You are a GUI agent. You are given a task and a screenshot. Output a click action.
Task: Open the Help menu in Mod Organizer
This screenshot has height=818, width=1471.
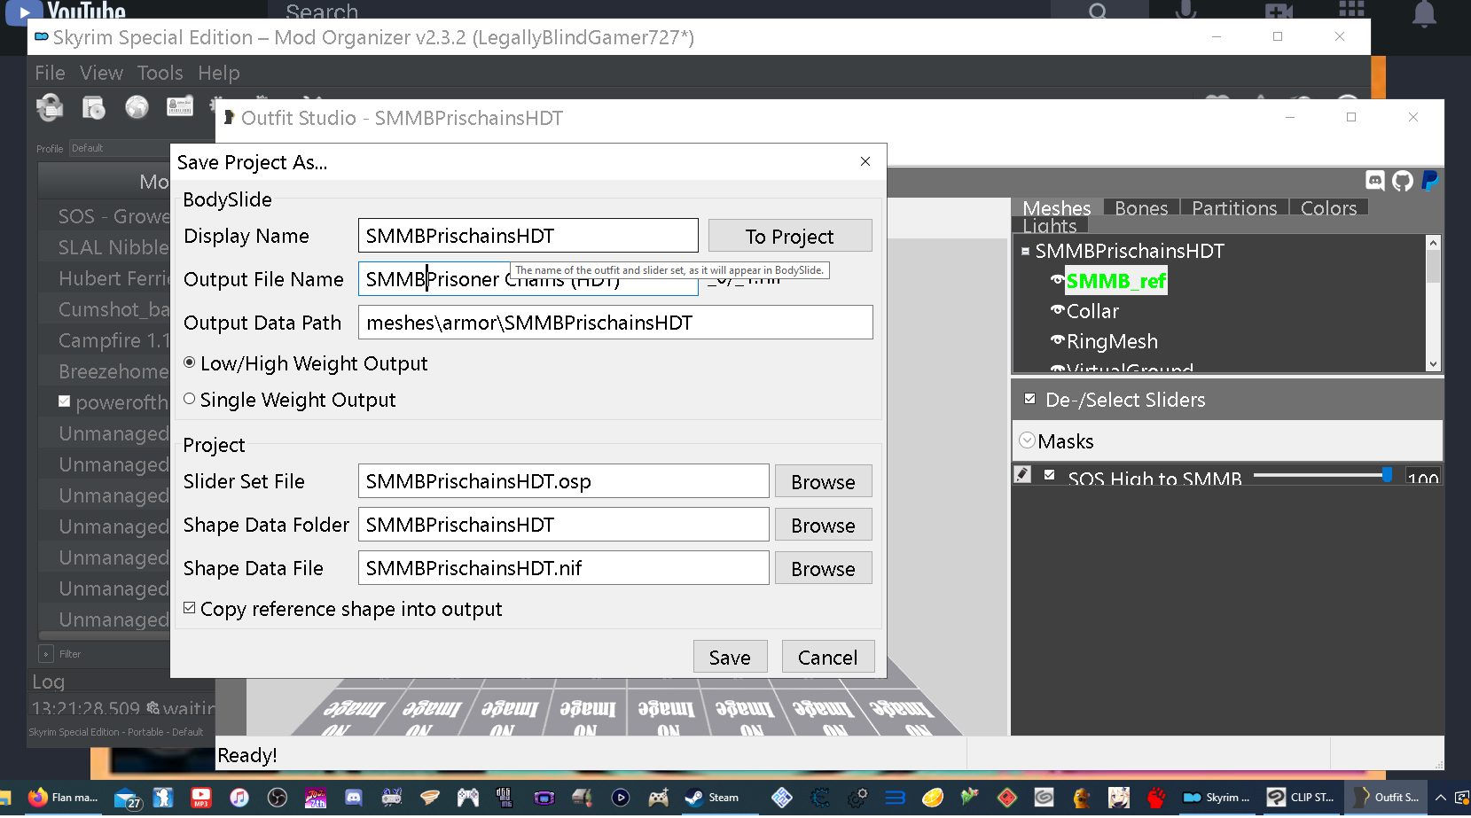(219, 73)
